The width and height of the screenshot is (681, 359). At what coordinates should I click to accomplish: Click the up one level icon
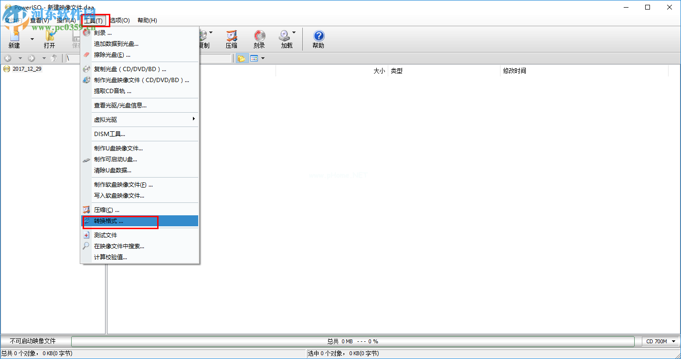click(54, 58)
